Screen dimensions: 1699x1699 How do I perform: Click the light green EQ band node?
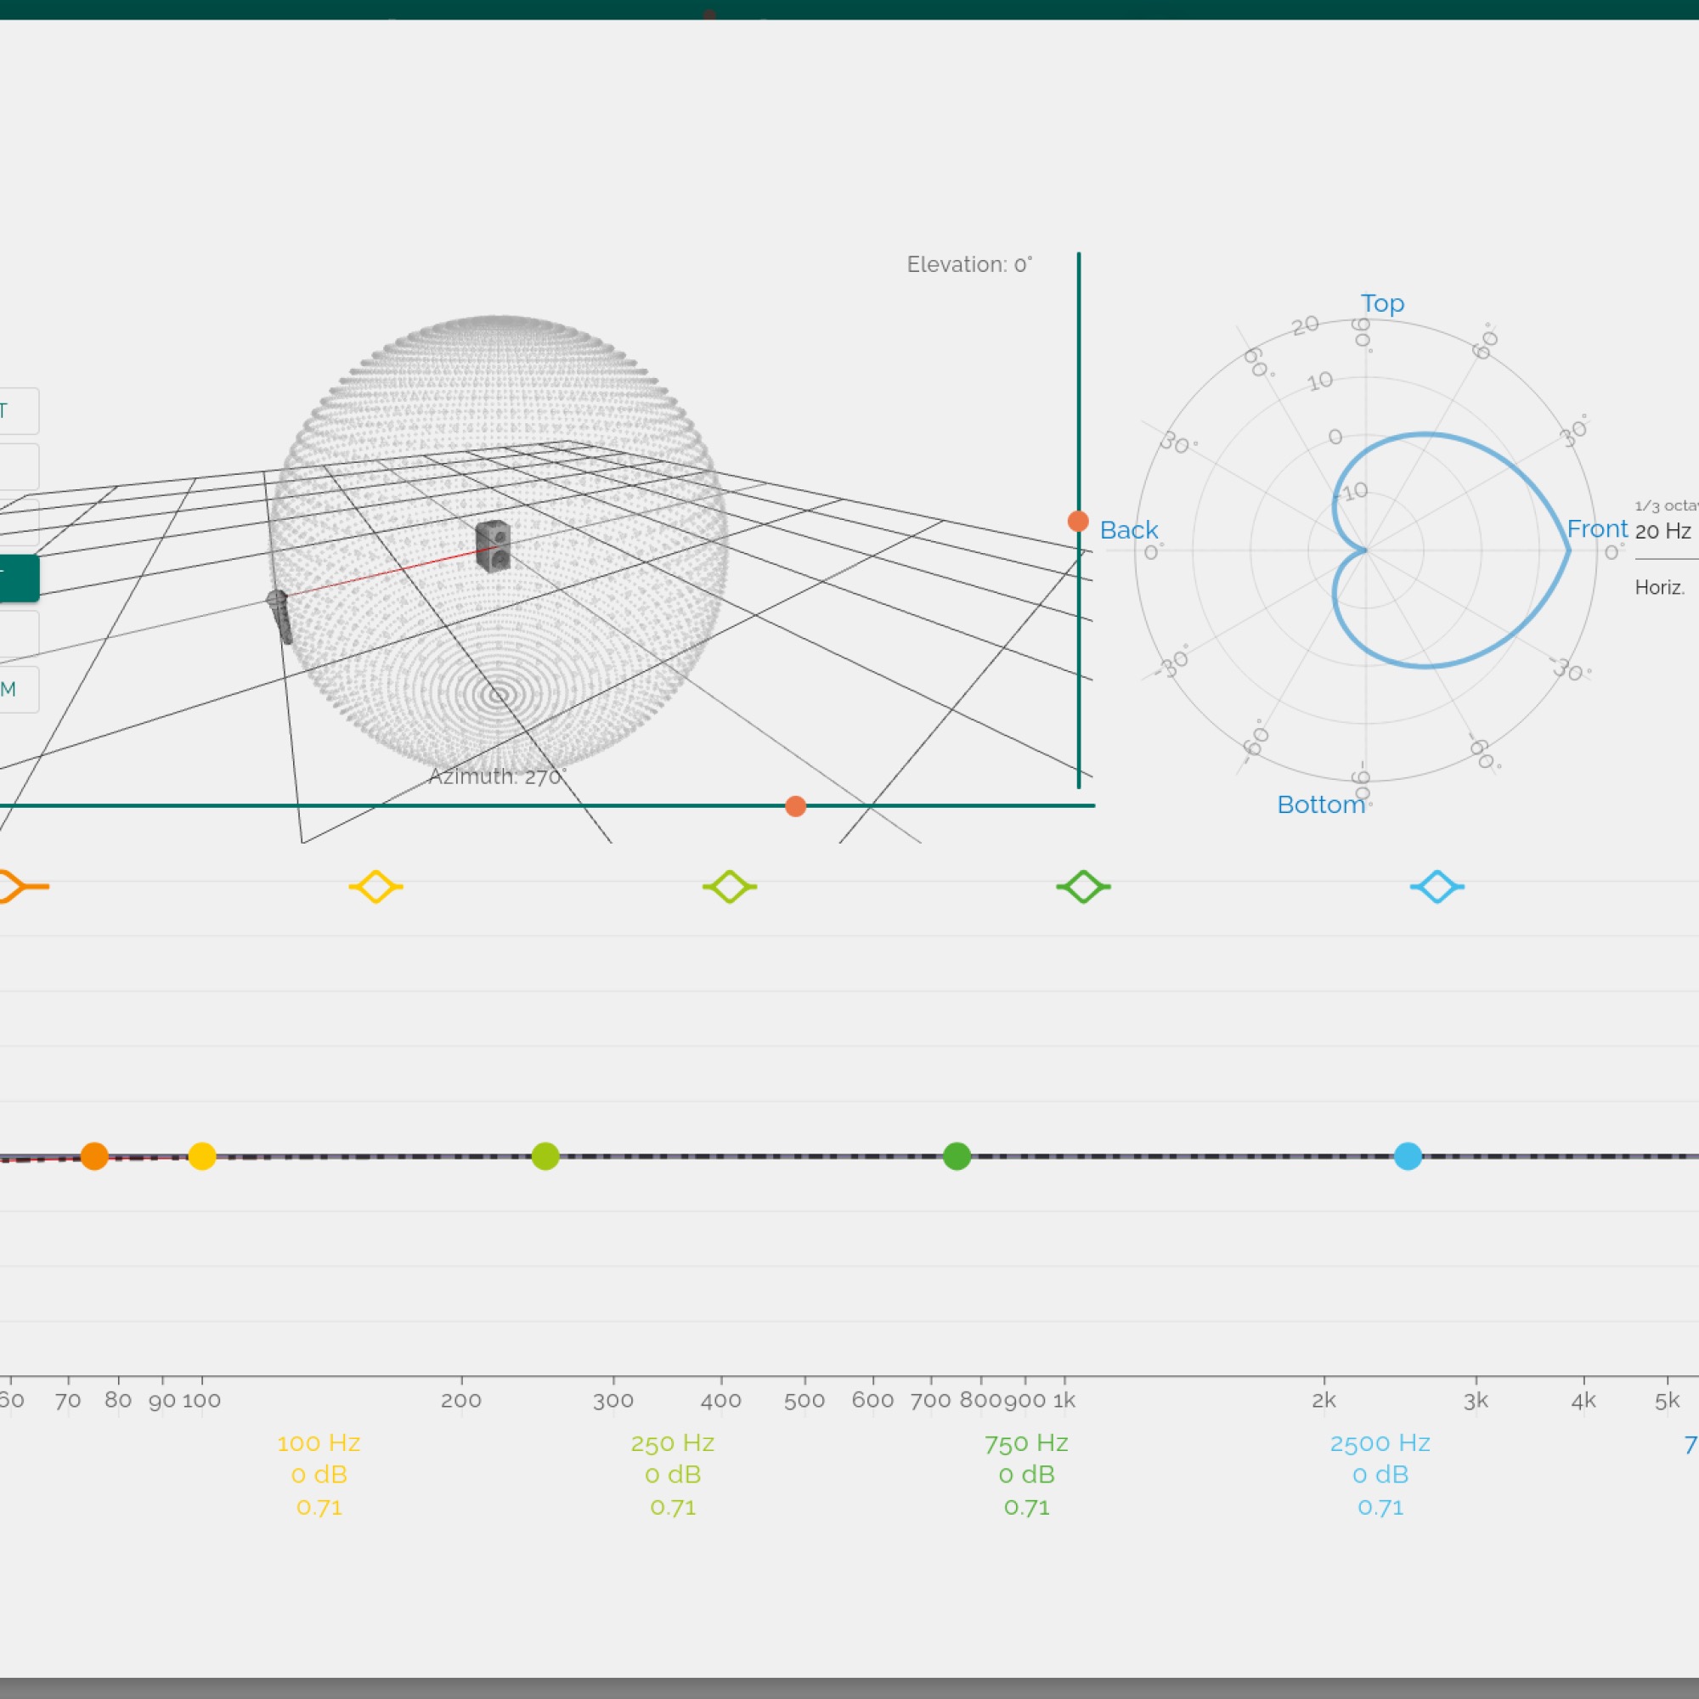[545, 1155]
